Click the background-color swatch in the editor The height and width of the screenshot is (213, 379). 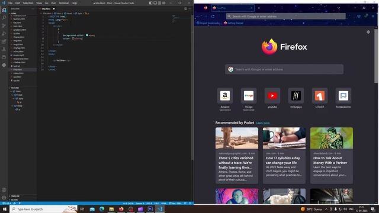(87, 35)
